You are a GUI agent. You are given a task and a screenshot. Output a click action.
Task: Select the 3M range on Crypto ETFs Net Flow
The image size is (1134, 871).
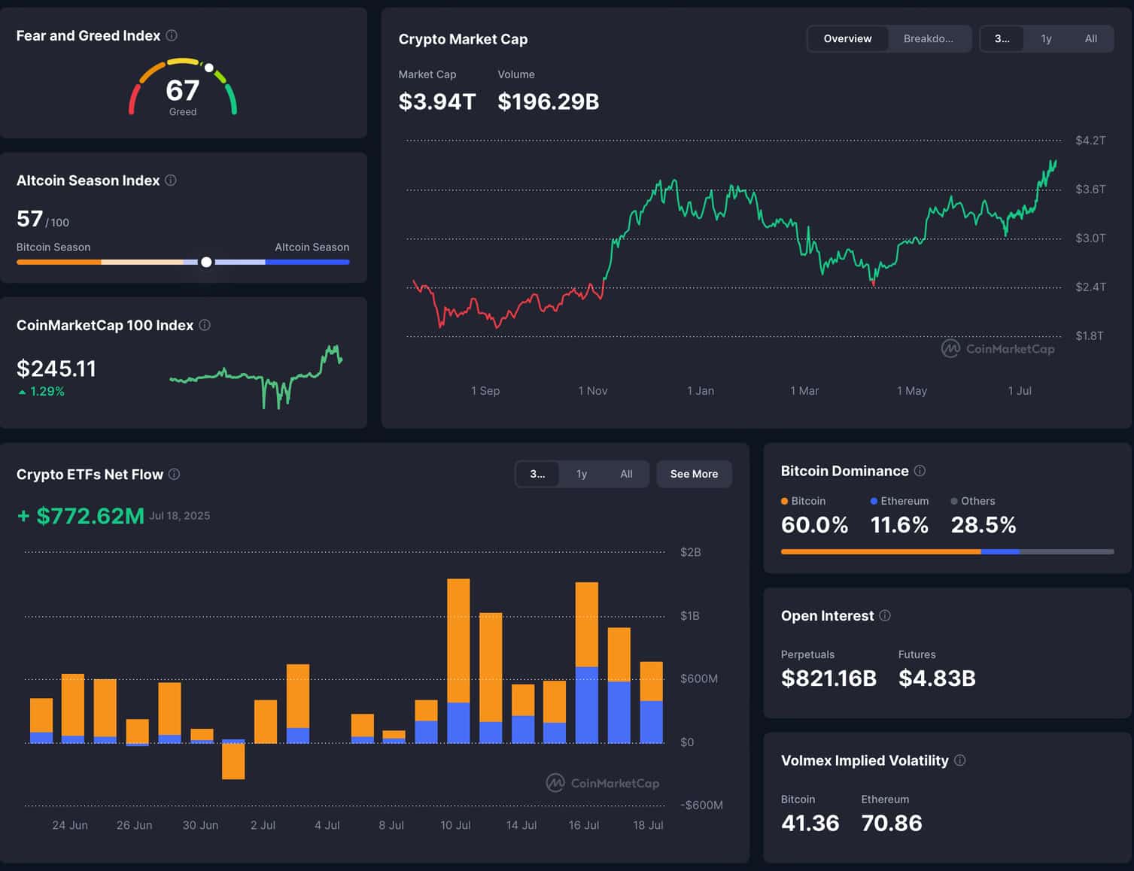coord(537,474)
